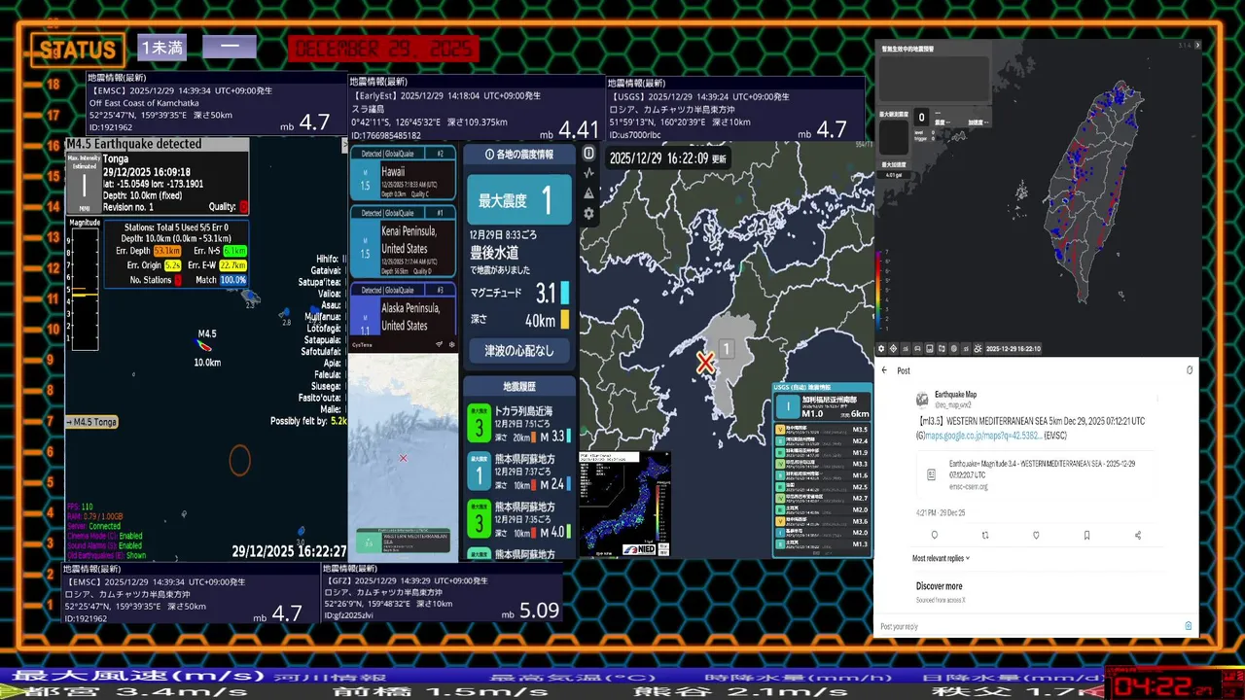Select the waveform icon on Japan map sidebar

[588, 173]
